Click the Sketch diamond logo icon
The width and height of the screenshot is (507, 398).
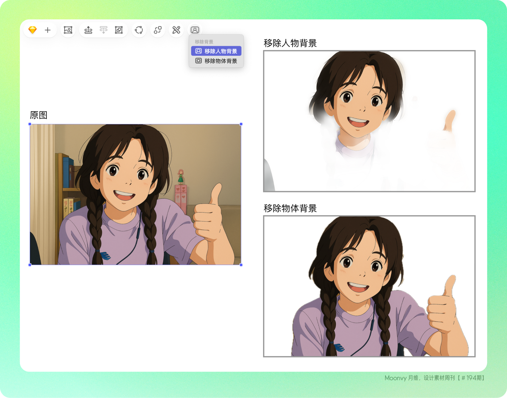[x=33, y=30]
